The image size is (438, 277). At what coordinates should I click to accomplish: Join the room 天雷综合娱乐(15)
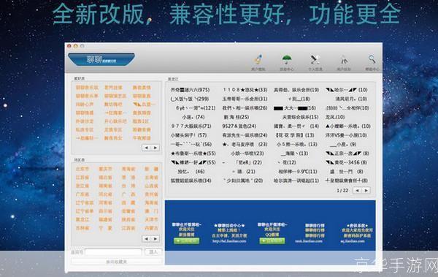pyautogui.click(x=300, y=117)
